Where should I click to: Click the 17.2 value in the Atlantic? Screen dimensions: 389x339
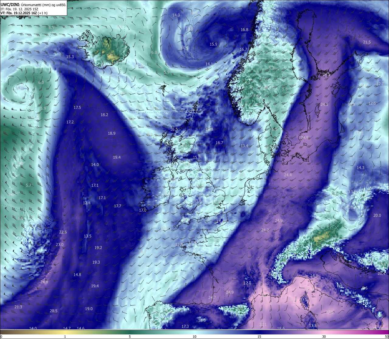[70, 122]
